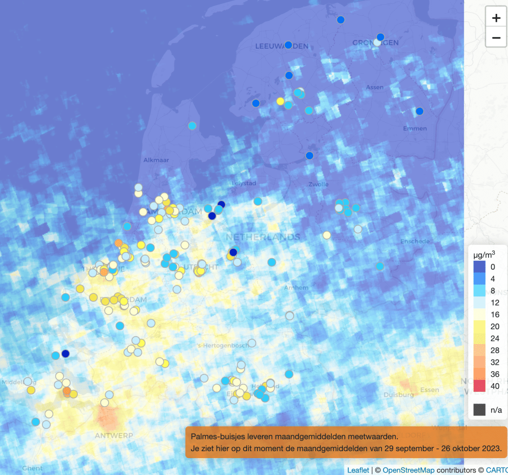Open the Leaflet attribution link
508x475 pixels.
pyautogui.click(x=358, y=470)
